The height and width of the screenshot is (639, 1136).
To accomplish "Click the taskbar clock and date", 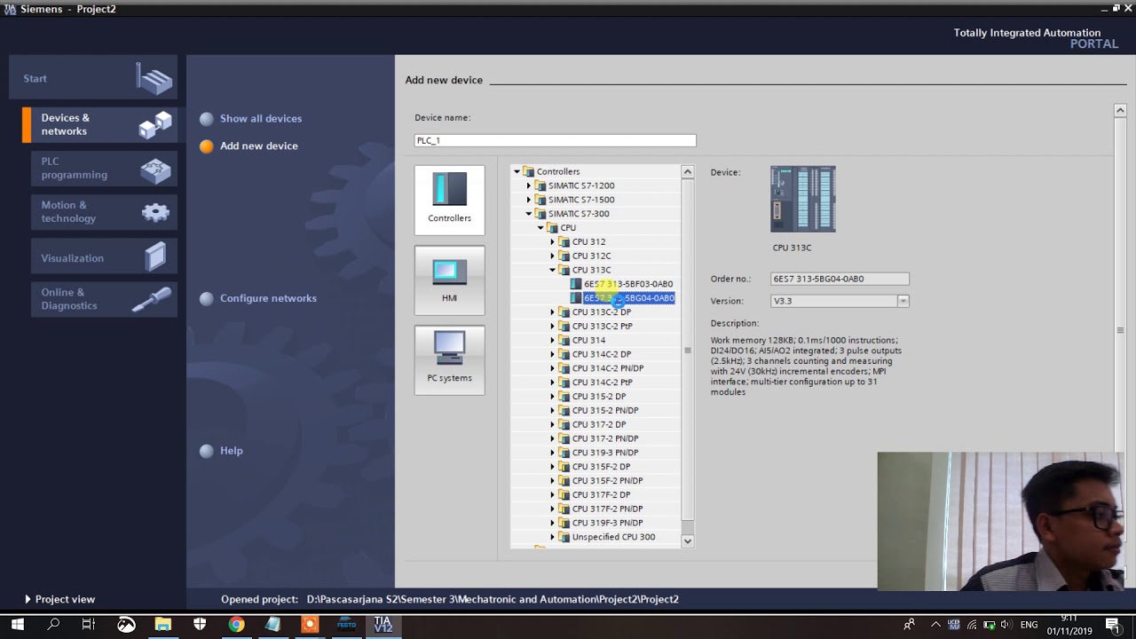I will (1069, 625).
